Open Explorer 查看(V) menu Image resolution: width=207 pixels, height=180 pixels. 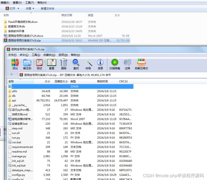(17, 3)
